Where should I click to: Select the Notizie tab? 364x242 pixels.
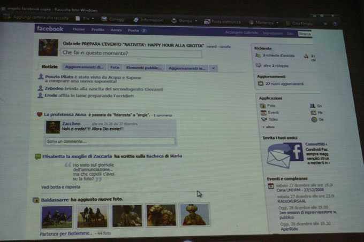[49, 67]
